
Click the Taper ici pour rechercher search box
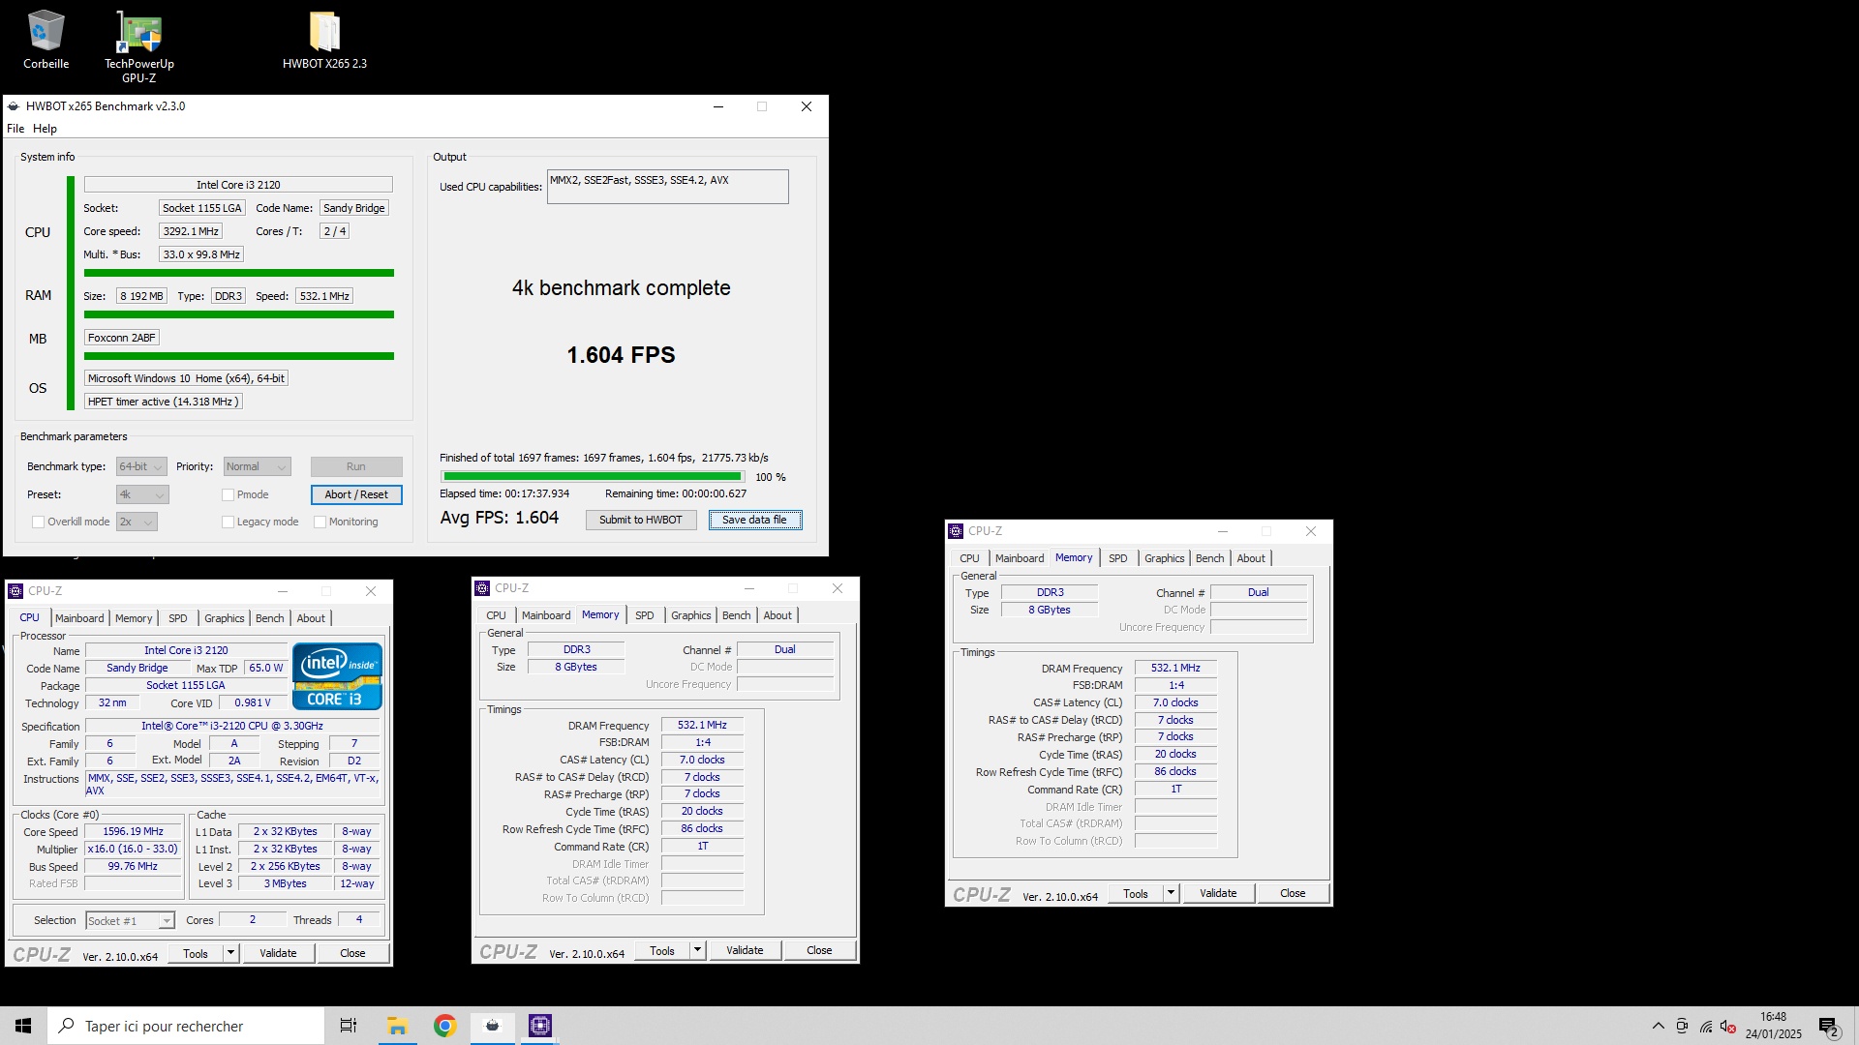tap(186, 1026)
